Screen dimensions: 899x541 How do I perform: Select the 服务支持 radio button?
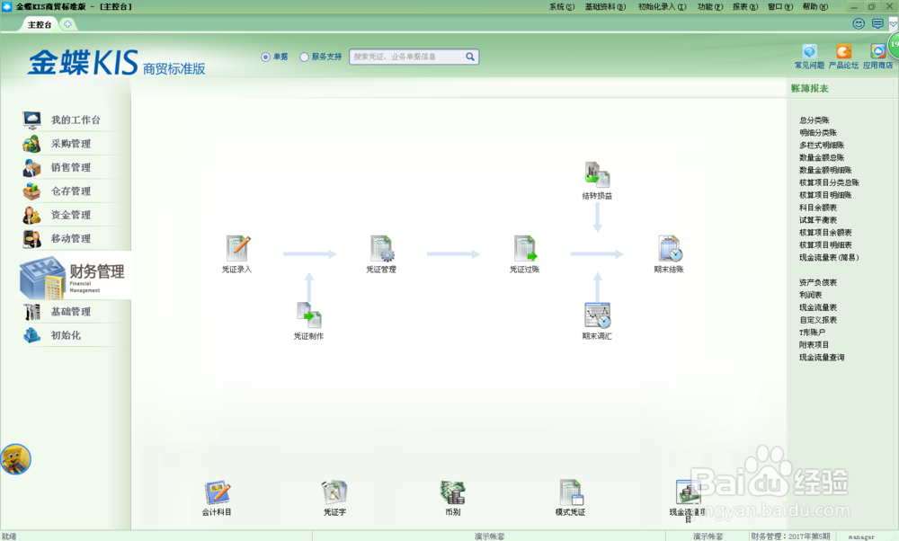[x=305, y=57]
